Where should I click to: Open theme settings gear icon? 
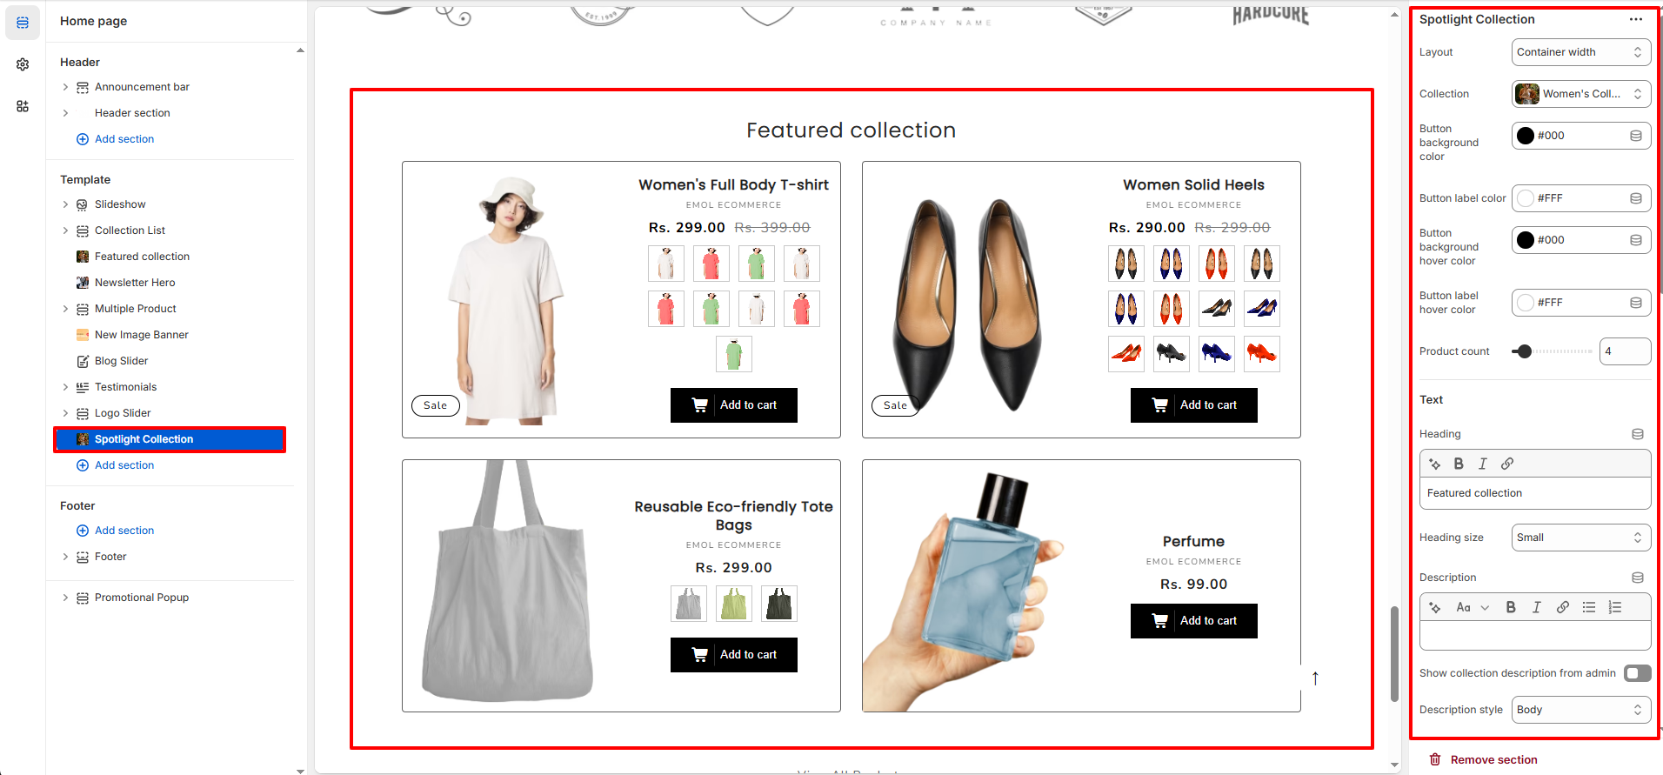pos(23,64)
